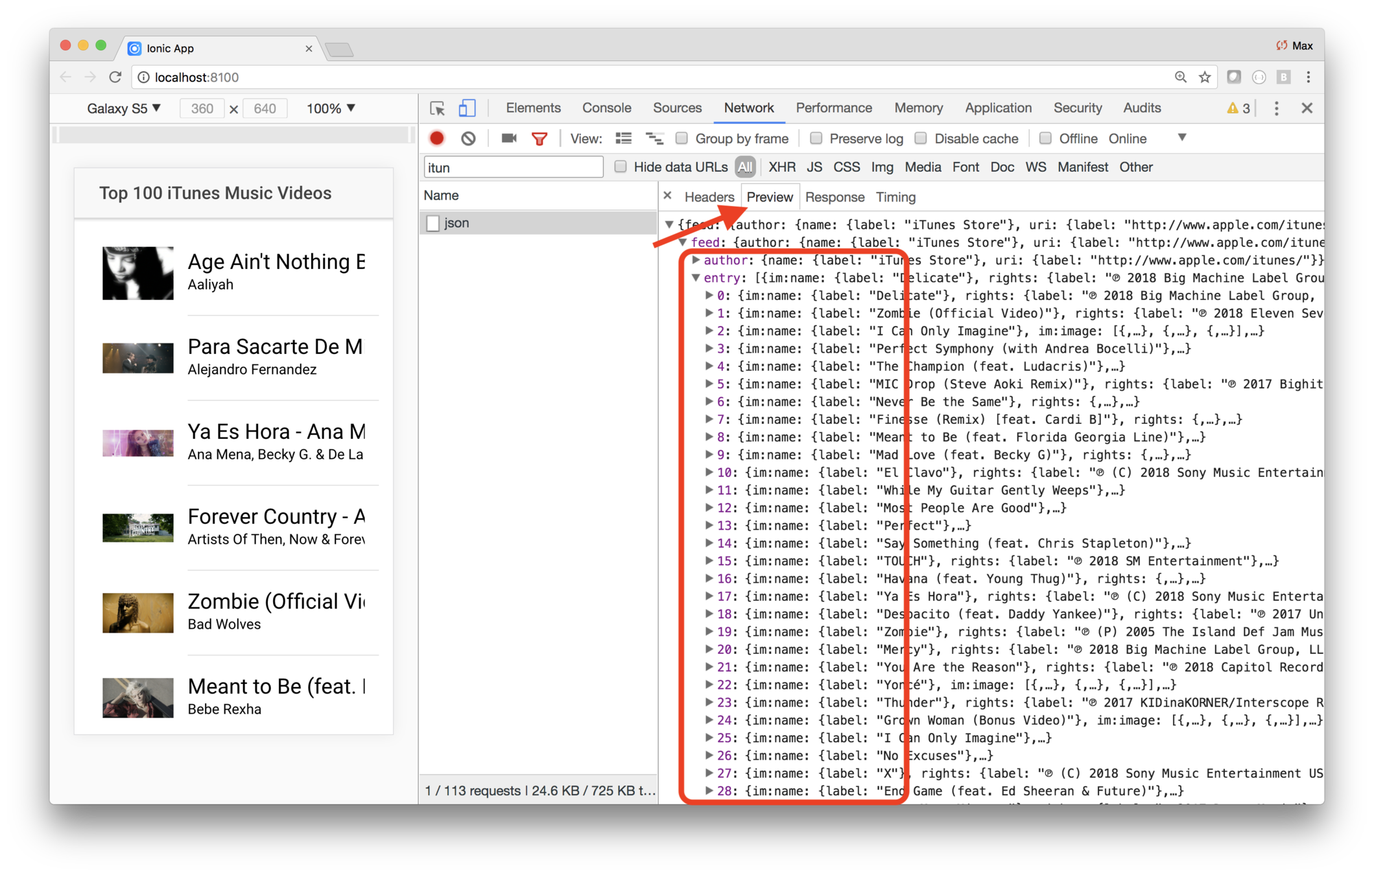Toggle the device toolbar icon

(467, 108)
